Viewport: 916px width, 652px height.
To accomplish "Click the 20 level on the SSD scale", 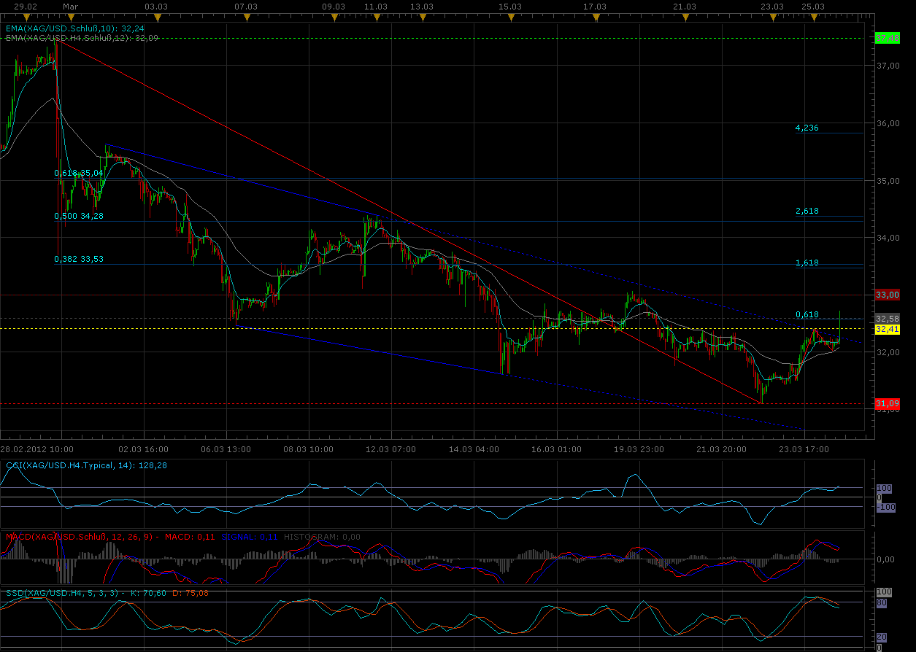I will pyautogui.click(x=881, y=637).
